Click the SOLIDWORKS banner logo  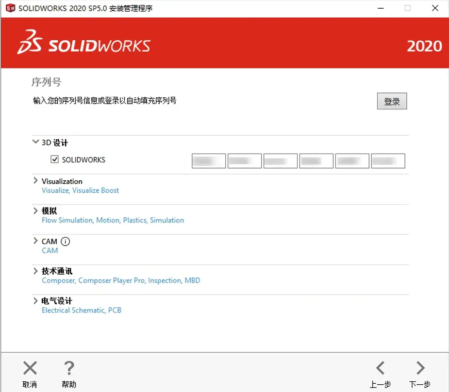84,43
